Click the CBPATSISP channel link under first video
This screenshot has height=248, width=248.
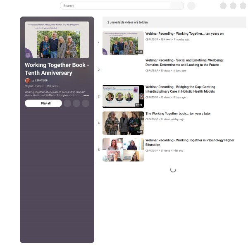[152, 39]
